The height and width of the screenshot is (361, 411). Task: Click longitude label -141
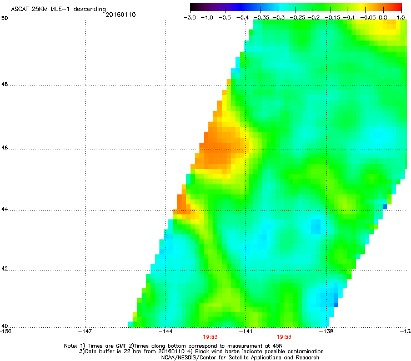(245, 332)
